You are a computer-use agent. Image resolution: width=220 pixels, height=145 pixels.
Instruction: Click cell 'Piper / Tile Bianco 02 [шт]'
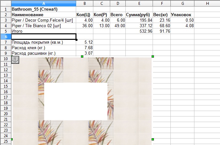tap(44, 26)
